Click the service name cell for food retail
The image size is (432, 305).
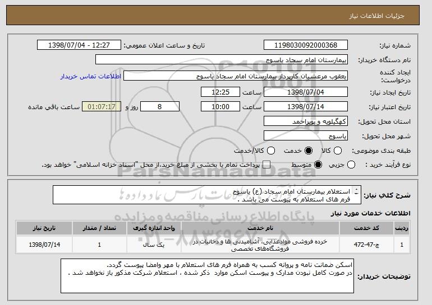click(260, 245)
